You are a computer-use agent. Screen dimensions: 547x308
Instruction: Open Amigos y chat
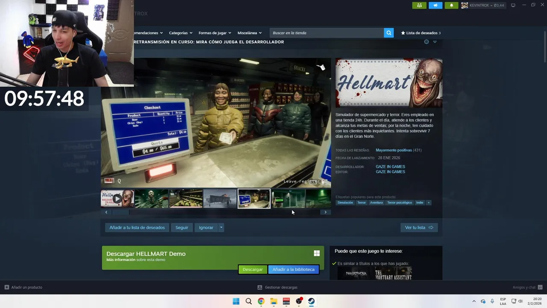pyautogui.click(x=527, y=287)
